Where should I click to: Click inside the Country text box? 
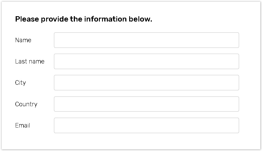(146, 104)
